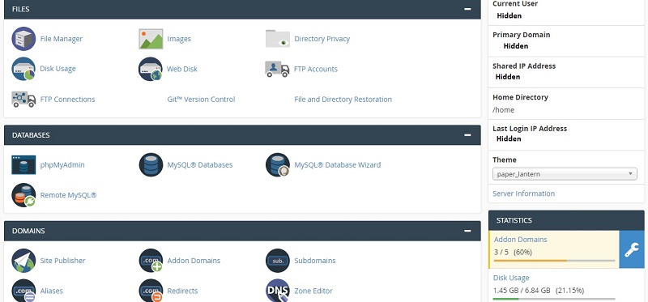Open the MySQL Database Wizard icon
This screenshot has height=302, width=648.
277,165
